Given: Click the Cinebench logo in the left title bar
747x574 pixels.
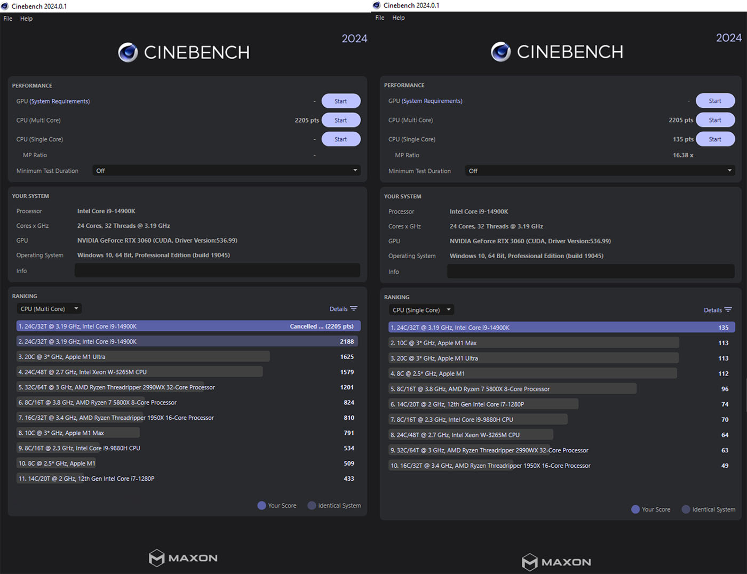Looking at the screenshot, I should 6,5.
